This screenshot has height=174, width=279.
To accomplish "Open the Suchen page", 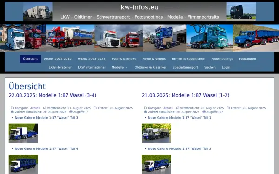I will (210, 67).
